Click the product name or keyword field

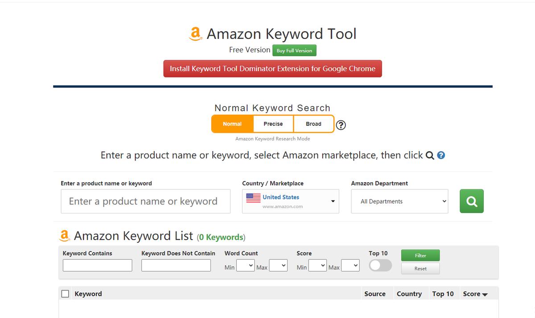145,201
